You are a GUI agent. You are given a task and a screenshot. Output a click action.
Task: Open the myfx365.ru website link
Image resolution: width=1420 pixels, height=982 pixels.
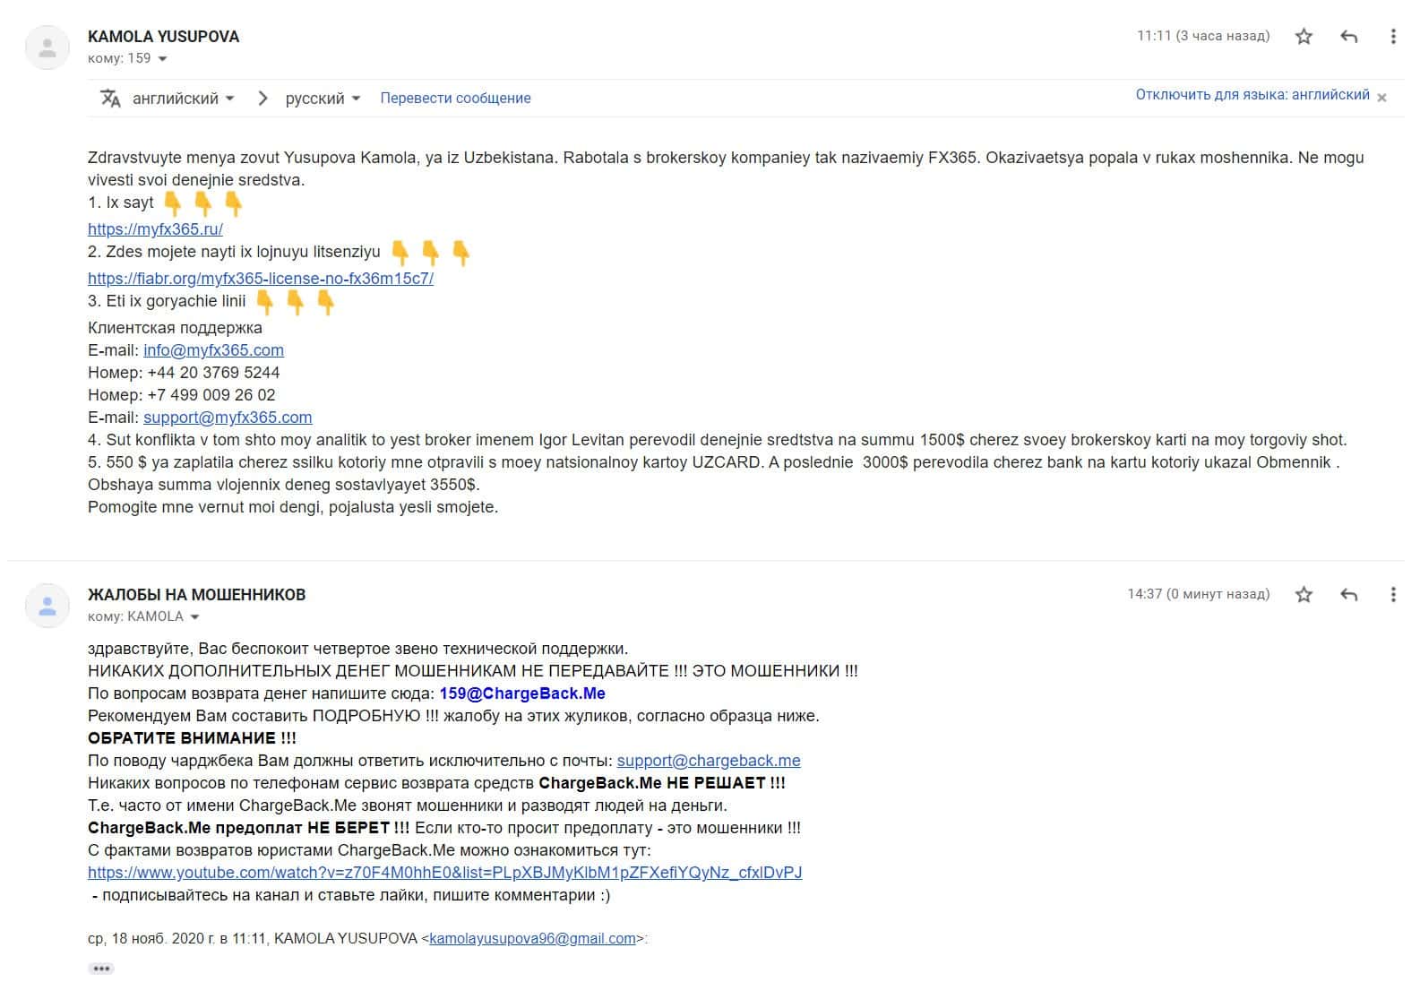tap(155, 229)
